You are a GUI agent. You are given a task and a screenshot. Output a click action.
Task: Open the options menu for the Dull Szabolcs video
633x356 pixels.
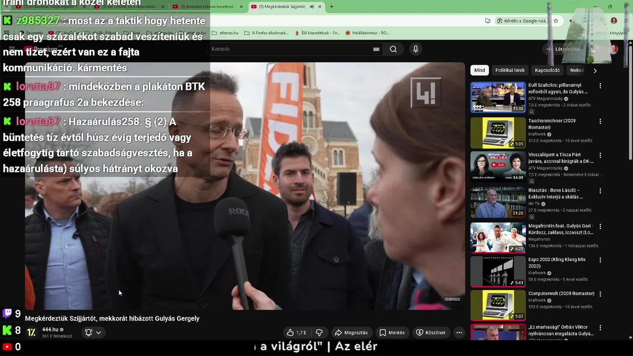pyautogui.click(x=600, y=86)
